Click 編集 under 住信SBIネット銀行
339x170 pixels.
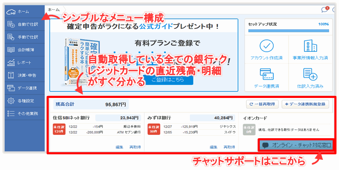[x=119, y=147]
